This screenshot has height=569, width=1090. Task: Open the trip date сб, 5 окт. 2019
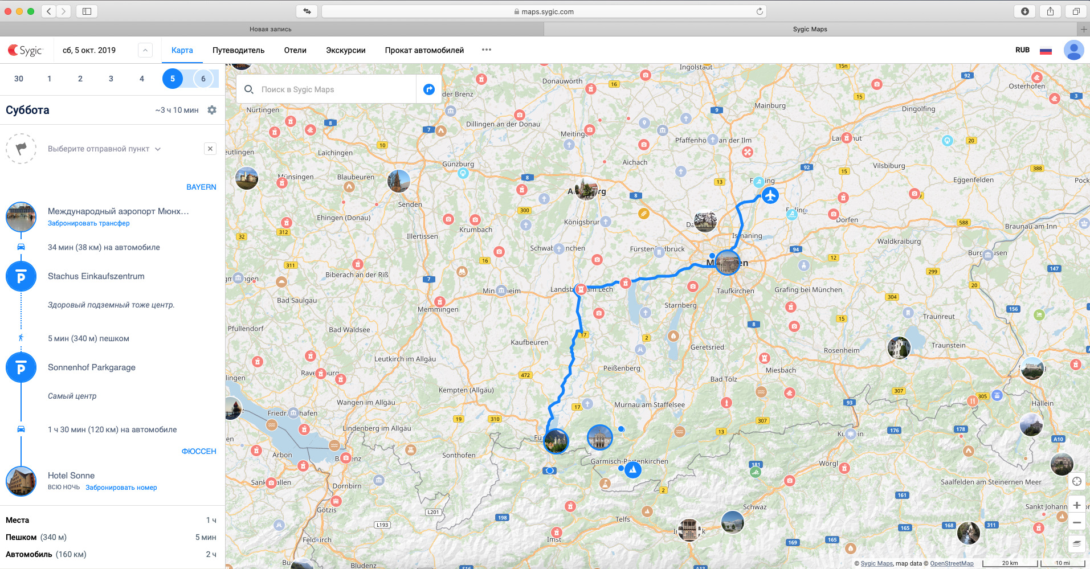tap(89, 50)
